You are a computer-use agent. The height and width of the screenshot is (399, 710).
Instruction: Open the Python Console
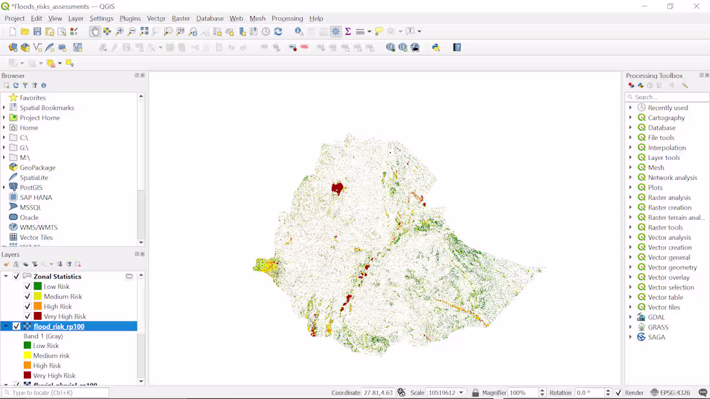coord(436,47)
